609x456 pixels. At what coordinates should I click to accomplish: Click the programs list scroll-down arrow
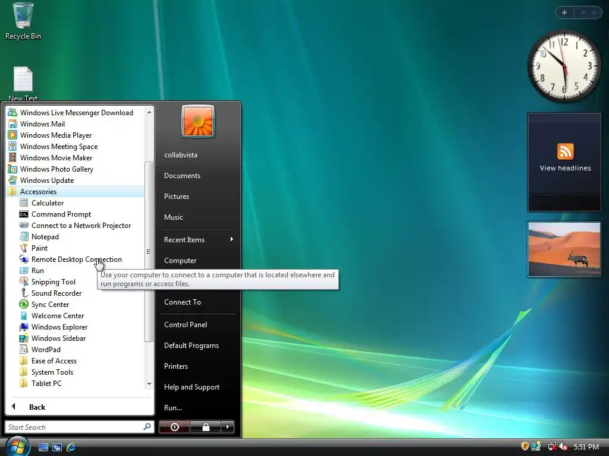(149, 384)
